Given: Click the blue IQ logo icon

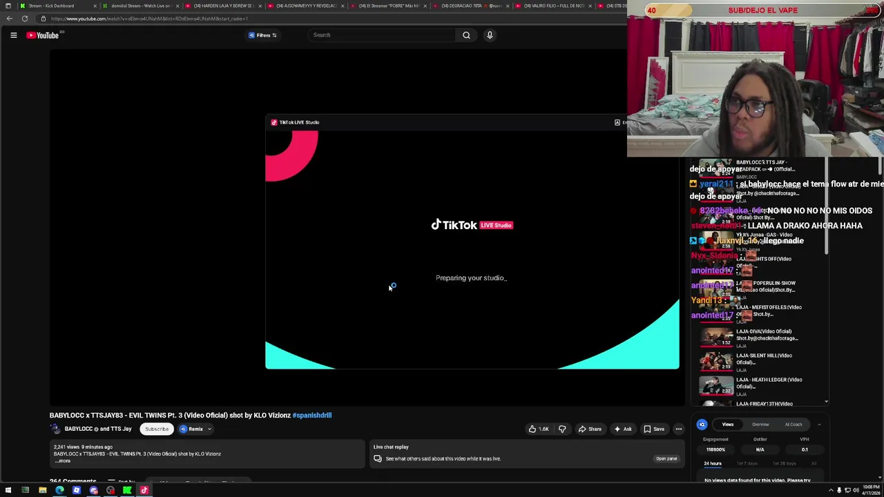Looking at the screenshot, I should tap(702, 425).
